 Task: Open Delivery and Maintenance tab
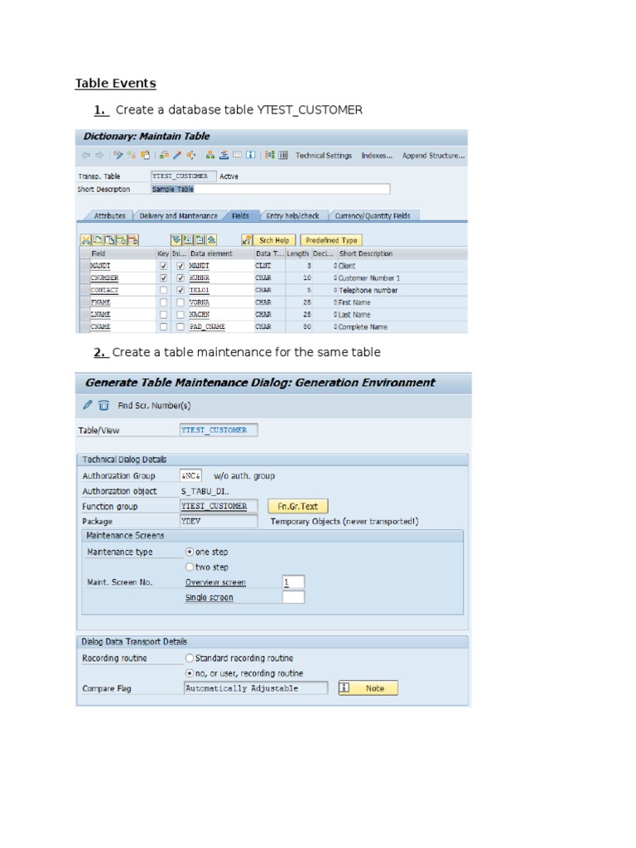coord(179,215)
